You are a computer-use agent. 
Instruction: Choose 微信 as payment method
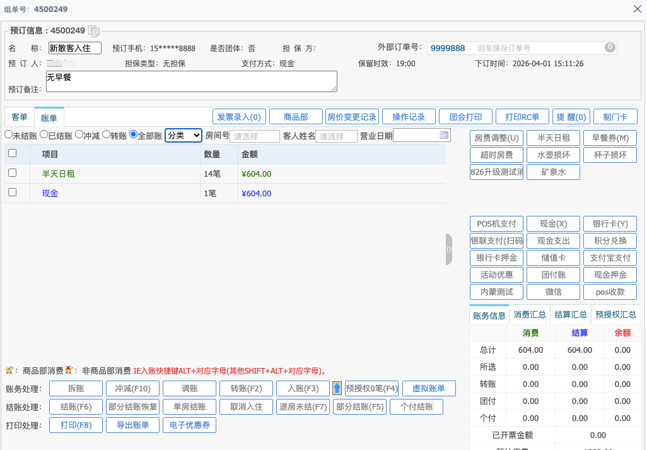(553, 292)
